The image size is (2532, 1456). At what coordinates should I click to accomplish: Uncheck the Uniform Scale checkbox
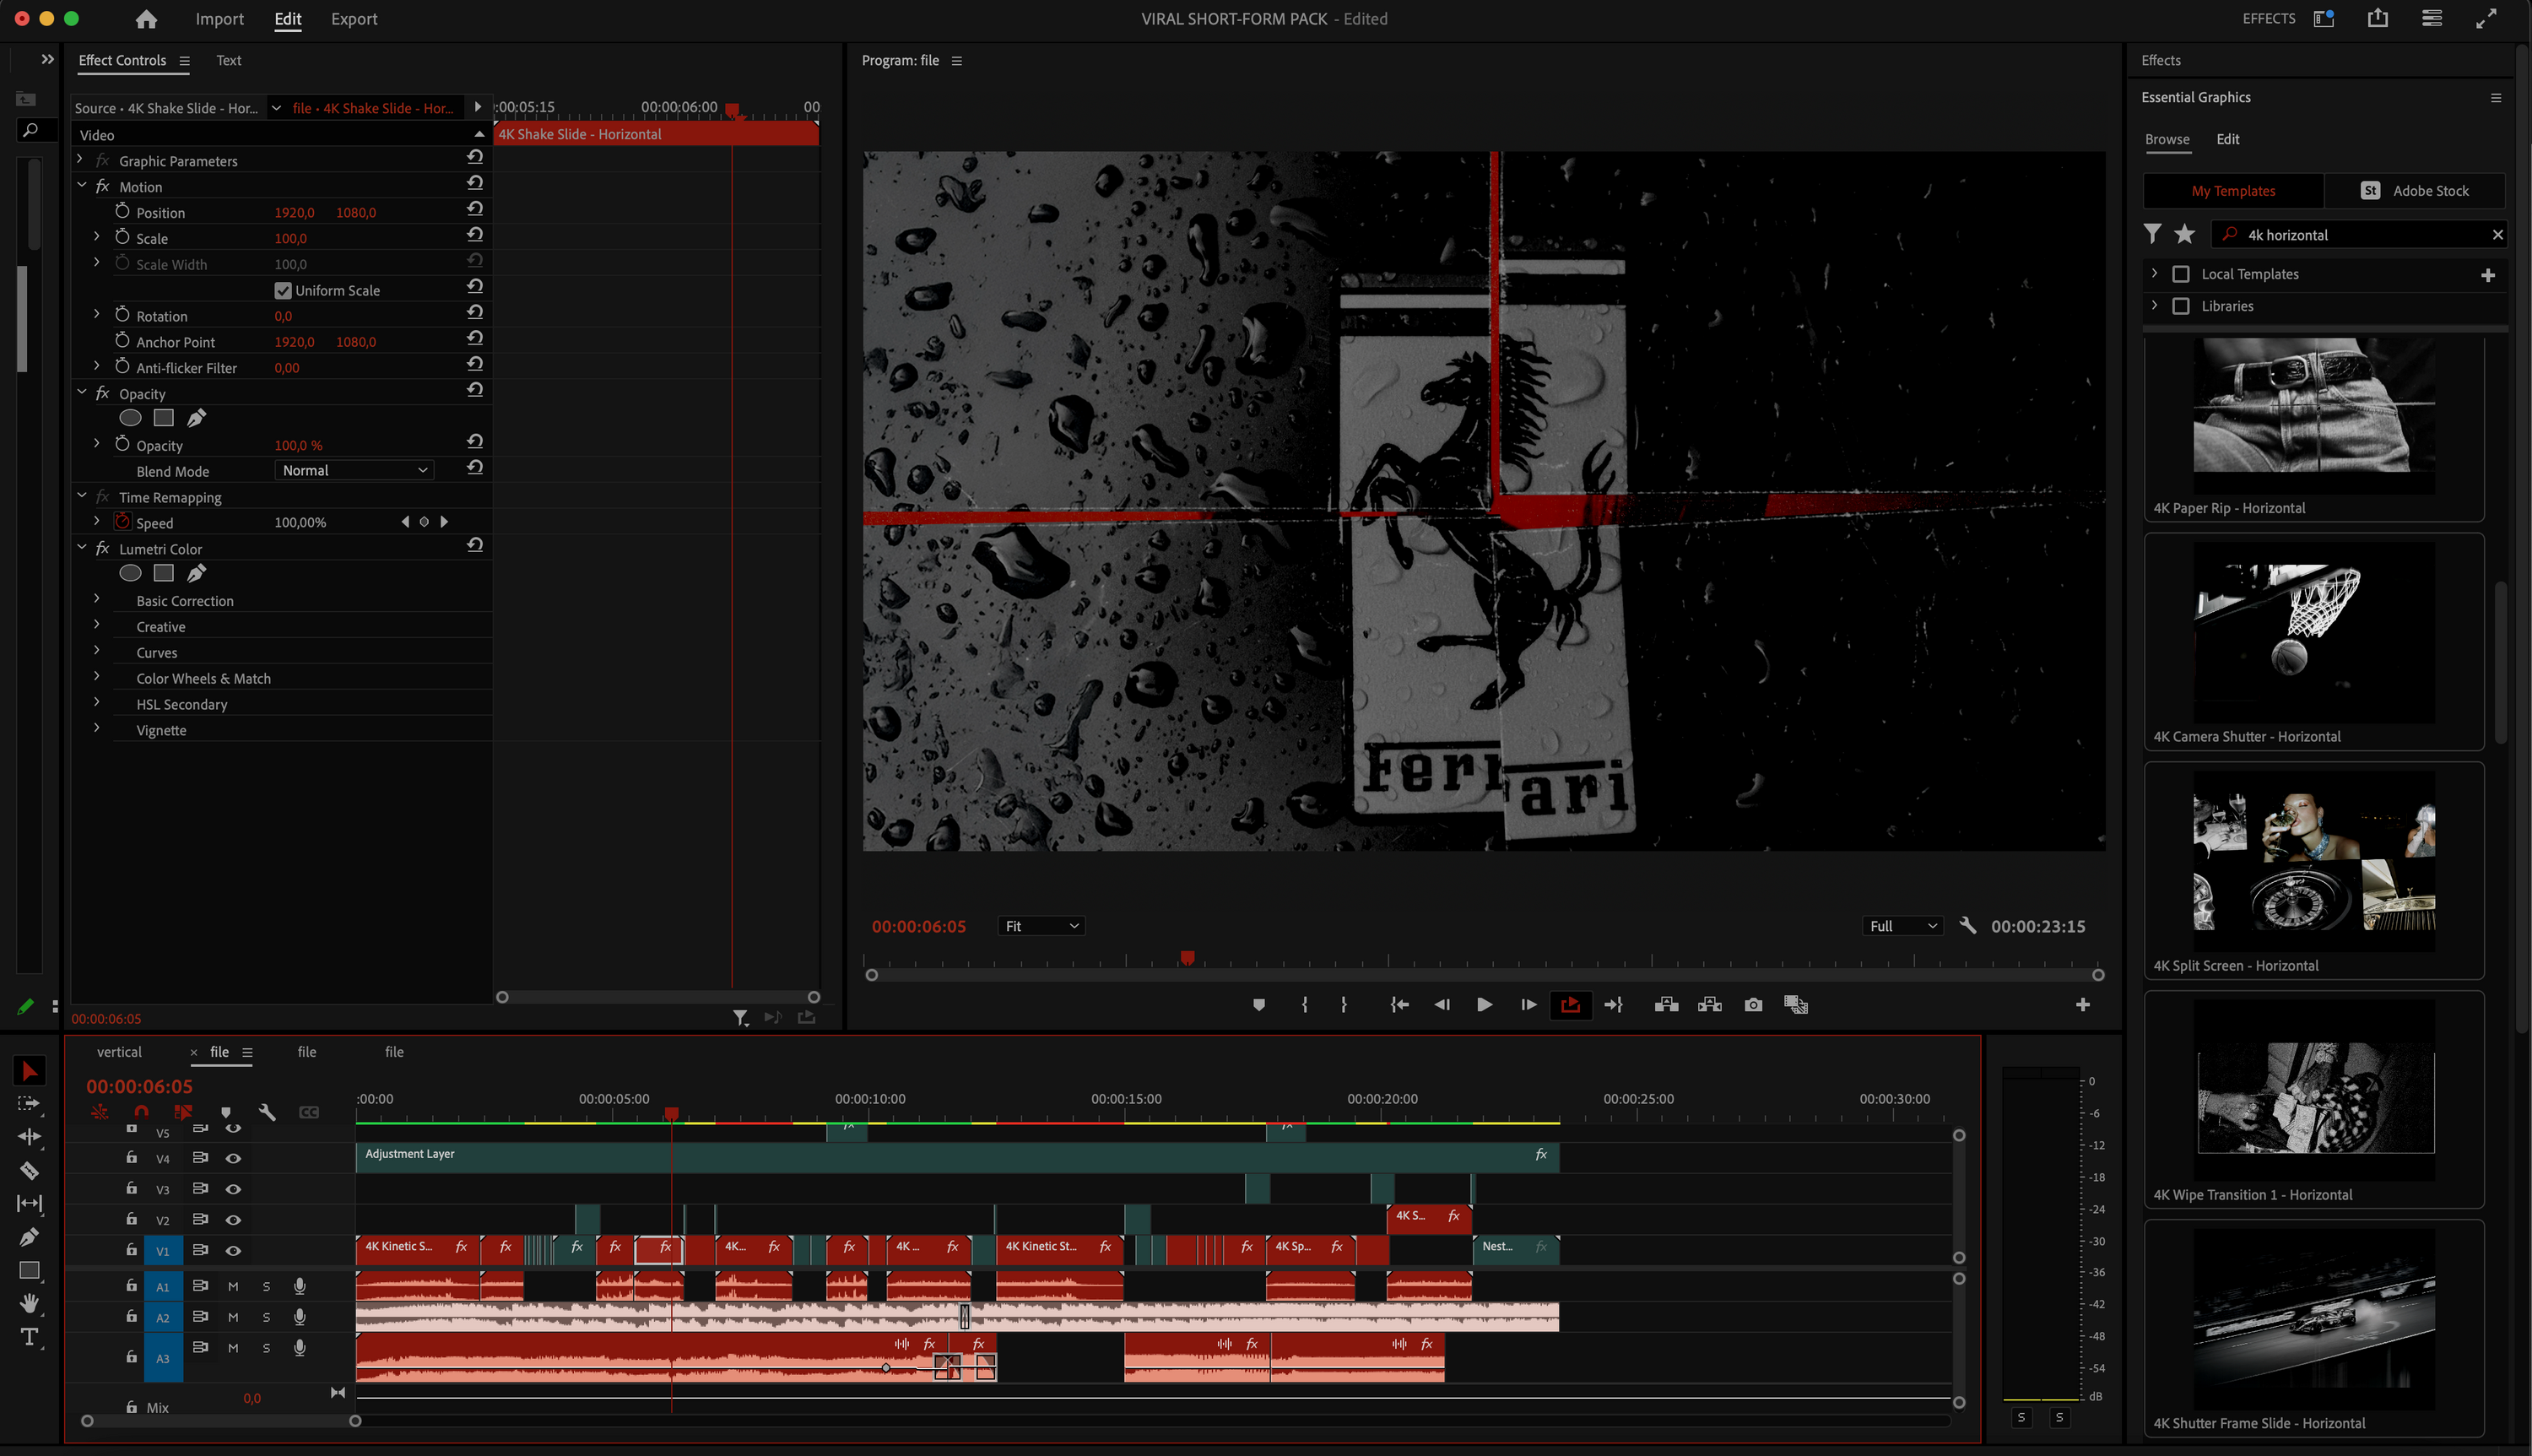tap(283, 291)
